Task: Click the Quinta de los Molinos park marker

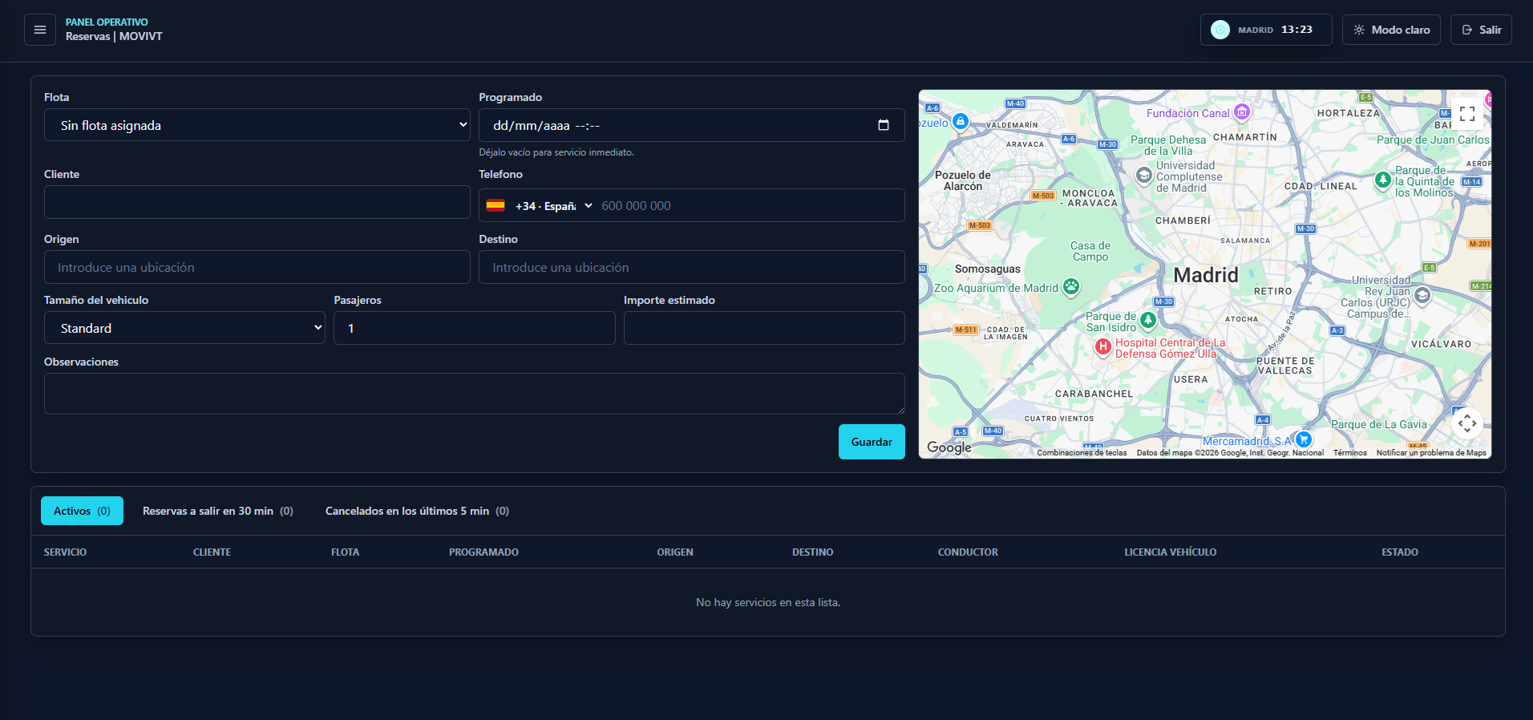Action: 1383,180
